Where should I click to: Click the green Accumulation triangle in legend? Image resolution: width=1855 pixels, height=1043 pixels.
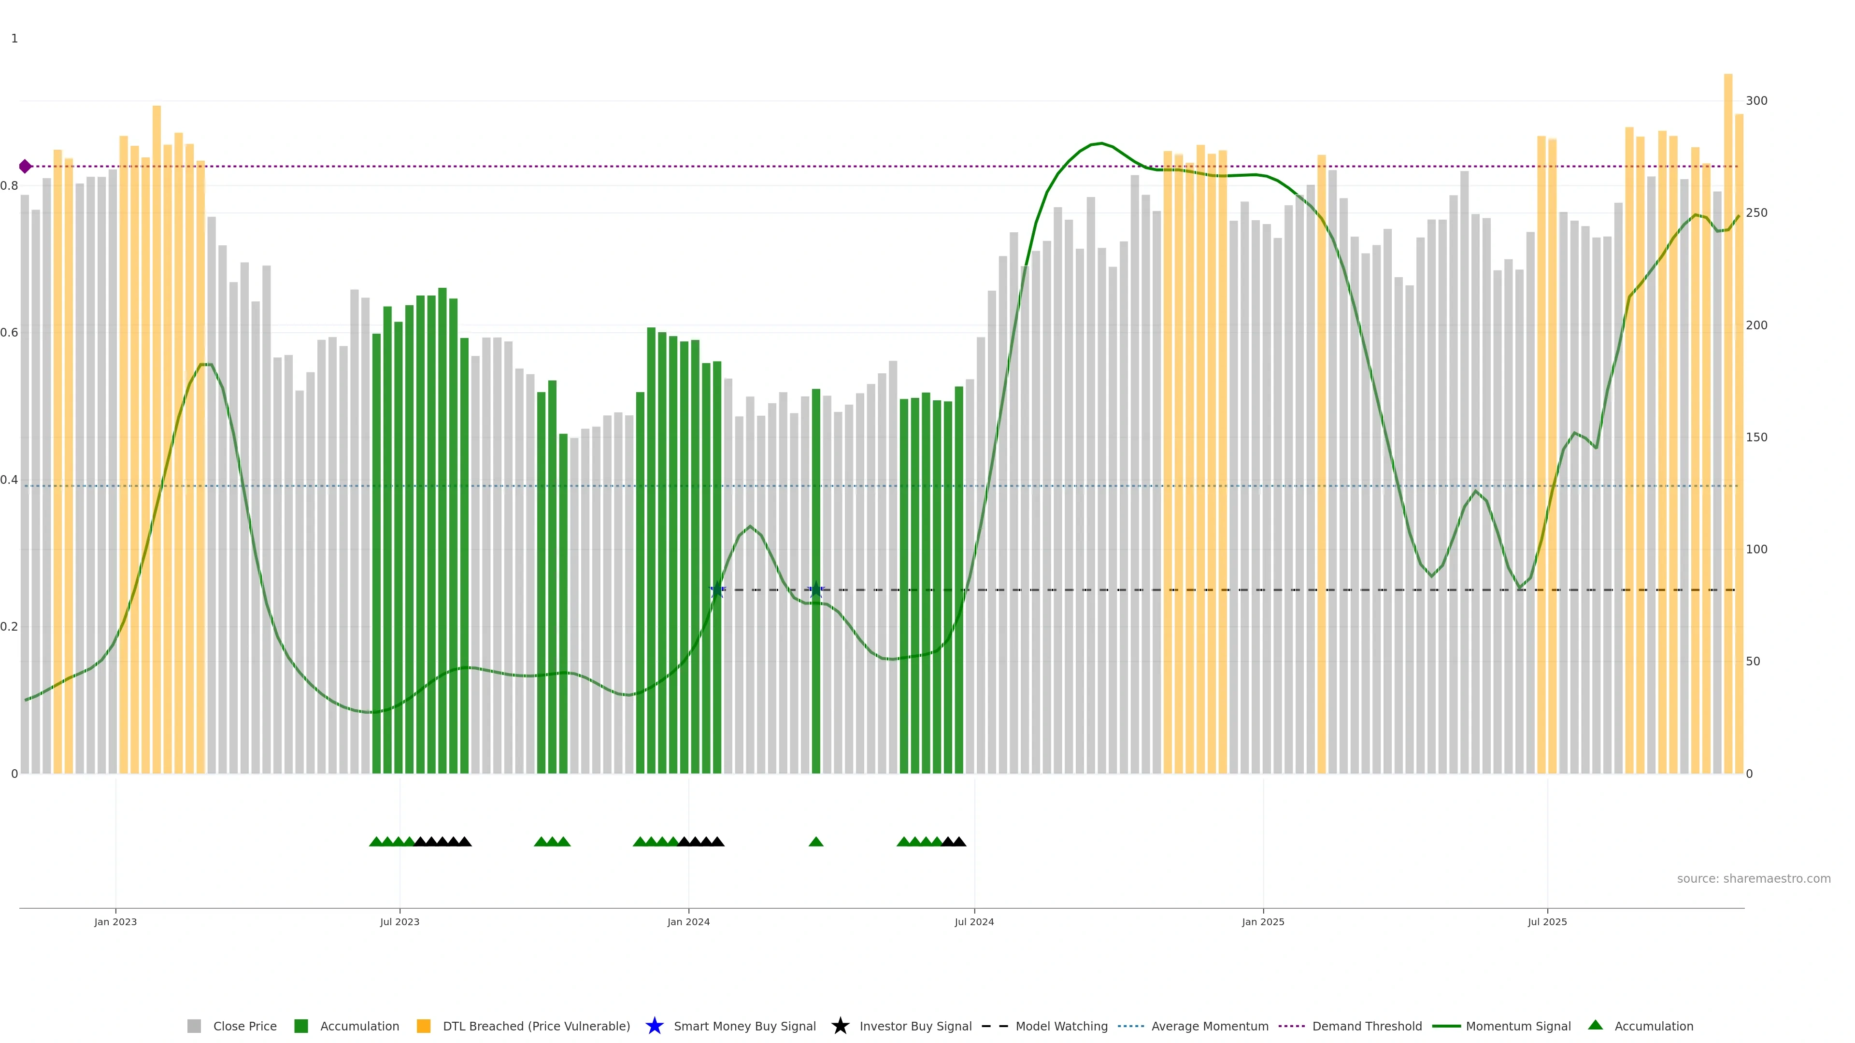pyautogui.click(x=1595, y=1025)
